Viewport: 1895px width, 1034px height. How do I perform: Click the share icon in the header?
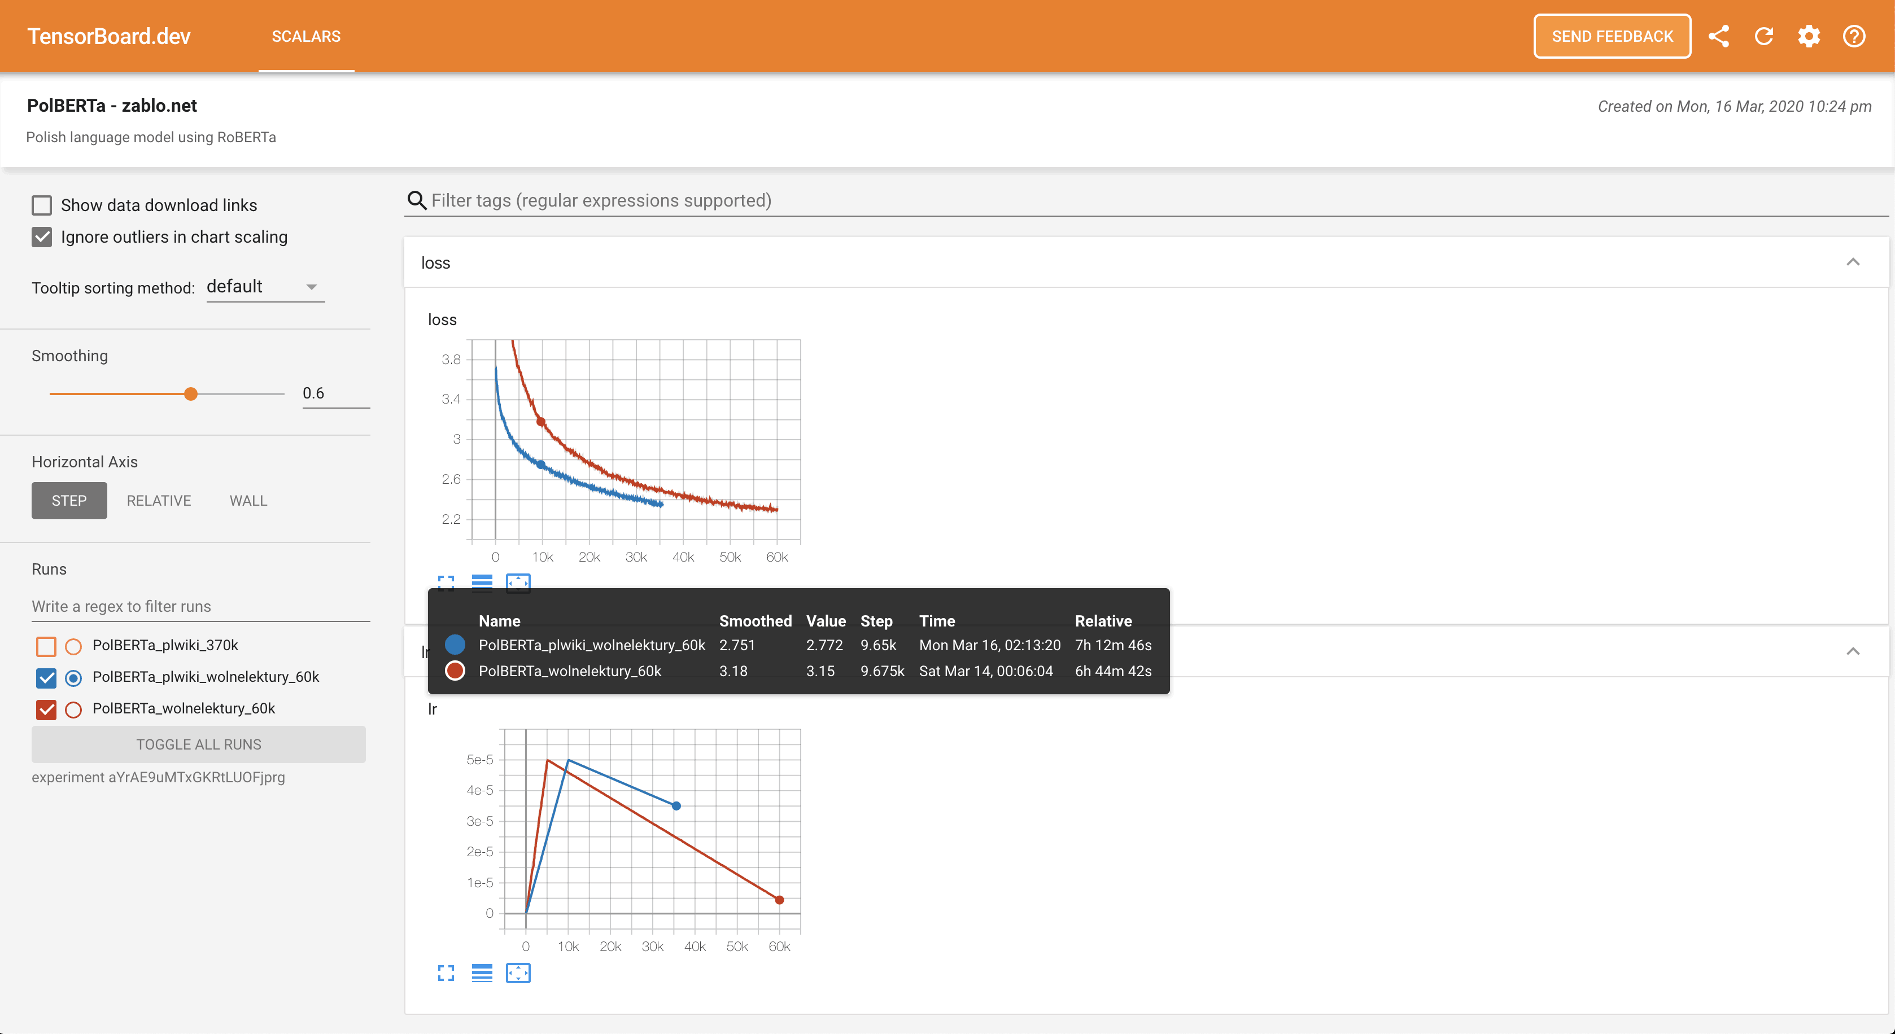click(x=1718, y=36)
